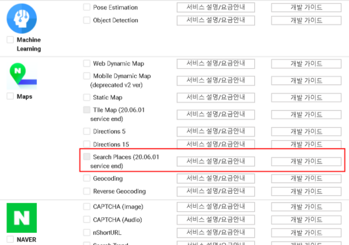
Task: Check the Maps category checkbox
Action: [x=10, y=96]
